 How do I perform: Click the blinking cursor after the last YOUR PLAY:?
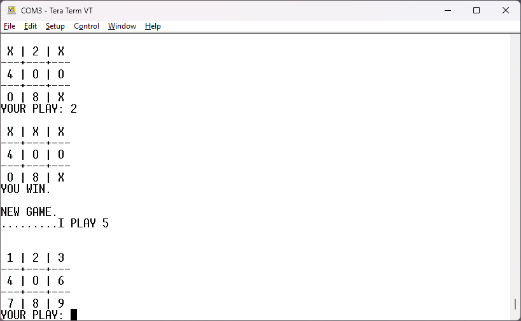tap(74, 315)
